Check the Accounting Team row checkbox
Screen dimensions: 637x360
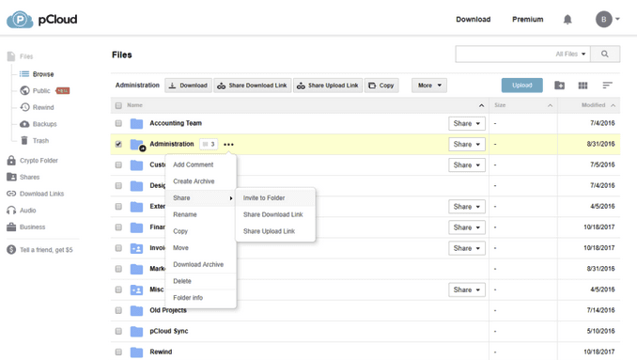(x=118, y=123)
